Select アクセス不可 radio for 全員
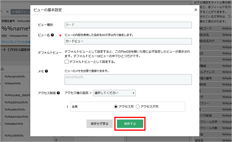Image resolution: width=232 pixels, height=142 pixels. [x=138, y=106]
